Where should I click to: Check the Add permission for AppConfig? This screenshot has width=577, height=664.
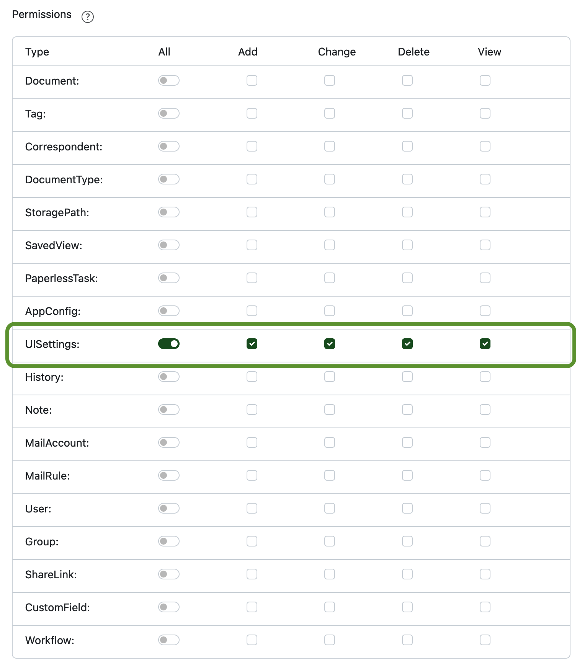pyautogui.click(x=252, y=311)
